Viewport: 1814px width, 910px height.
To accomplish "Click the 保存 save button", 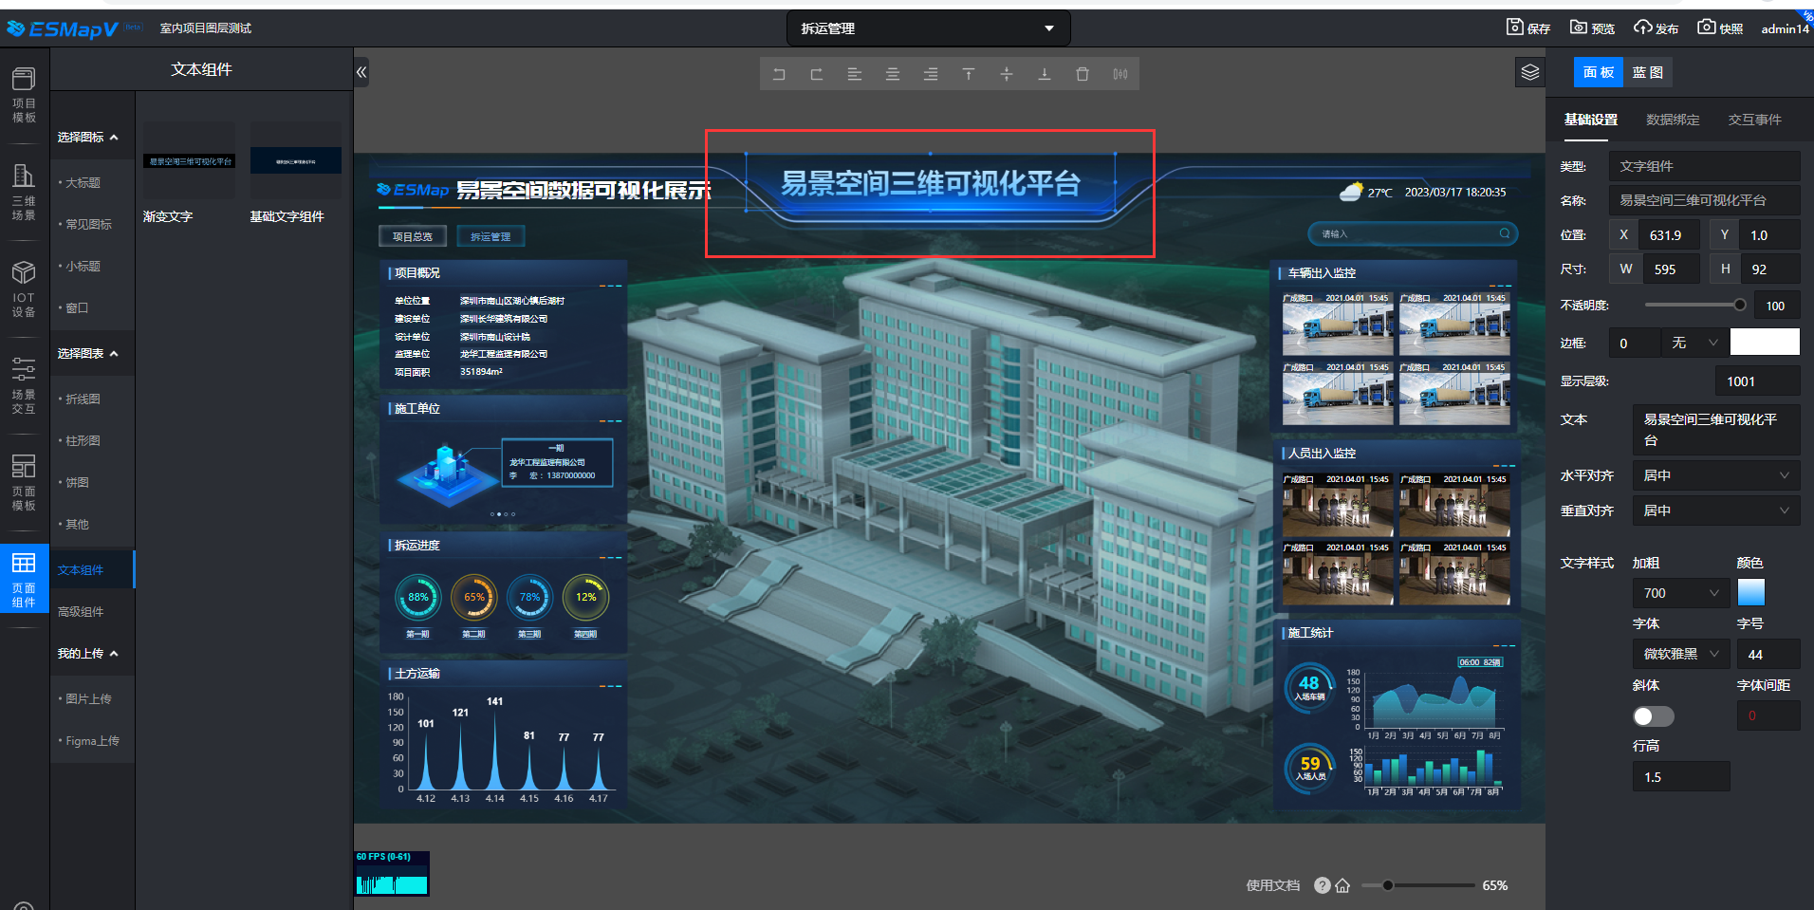I will coord(1528,28).
